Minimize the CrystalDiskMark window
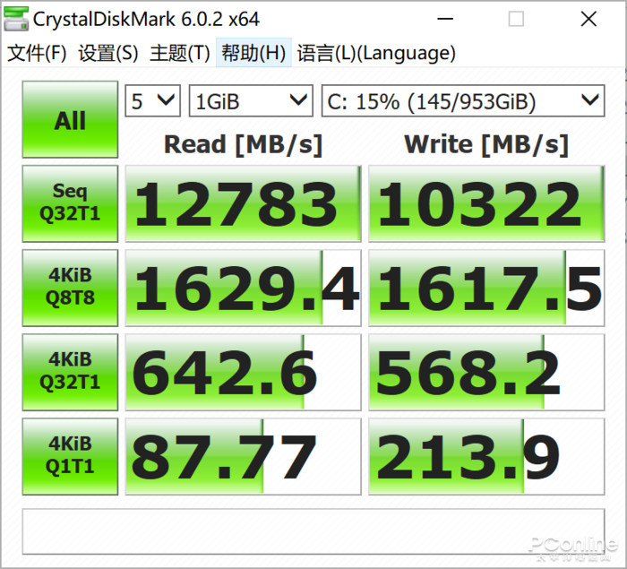 tap(444, 19)
